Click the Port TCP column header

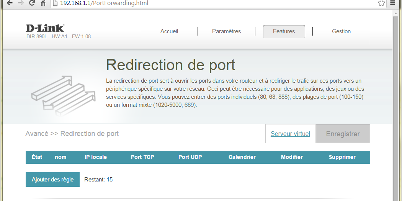[142, 157]
